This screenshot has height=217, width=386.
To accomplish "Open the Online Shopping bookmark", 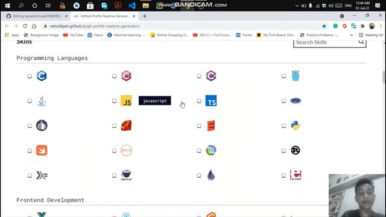I will pos(169,35).
